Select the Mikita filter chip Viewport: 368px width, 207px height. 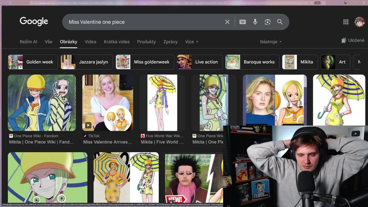point(300,62)
